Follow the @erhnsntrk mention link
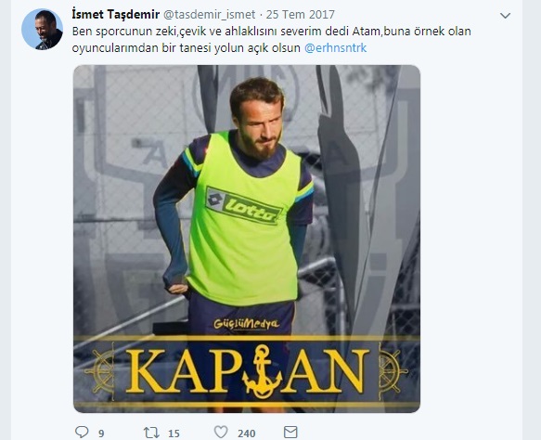541x440 pixels. pos(335,47)
